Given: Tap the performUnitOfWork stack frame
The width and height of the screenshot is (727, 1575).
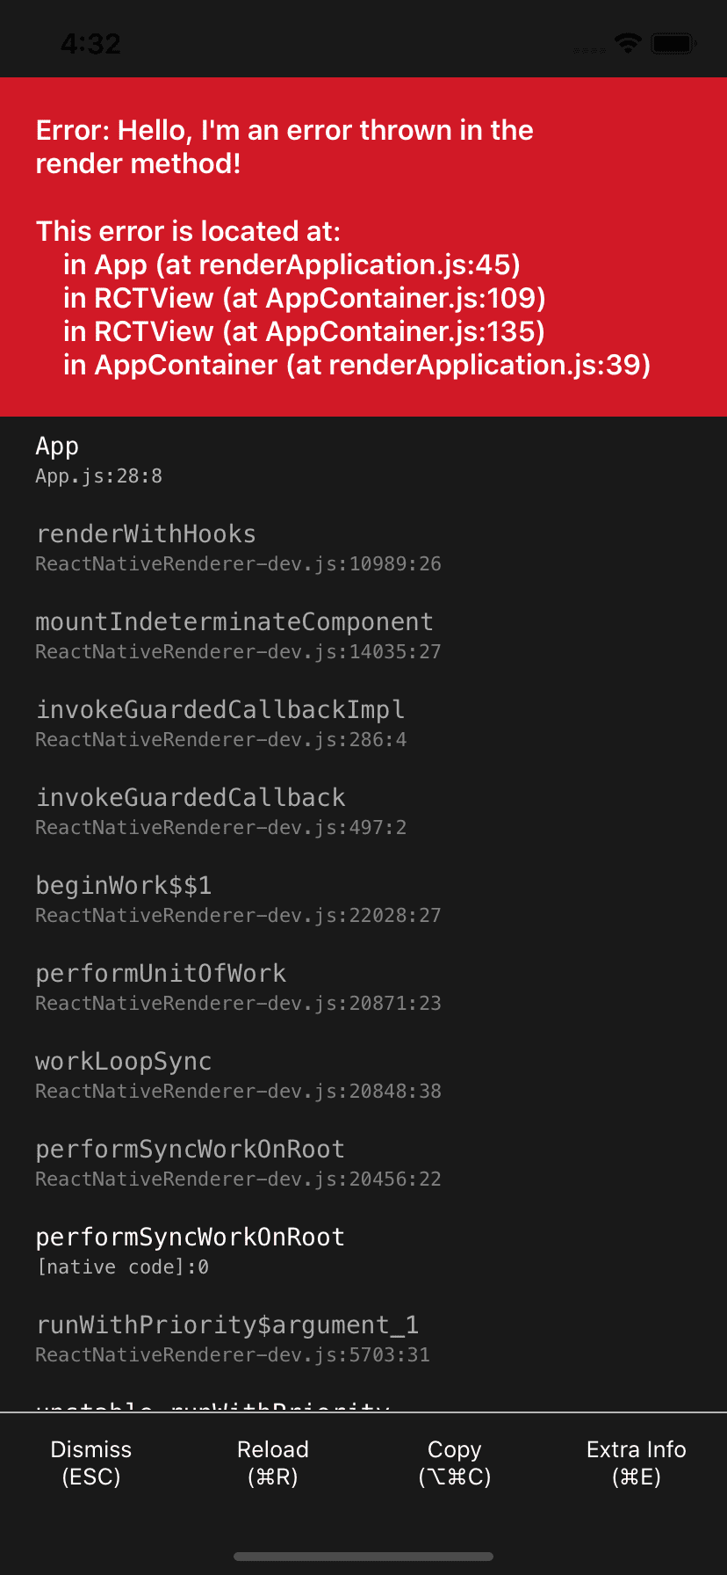Looking at the screenshot, I should [x=237, y=987].
